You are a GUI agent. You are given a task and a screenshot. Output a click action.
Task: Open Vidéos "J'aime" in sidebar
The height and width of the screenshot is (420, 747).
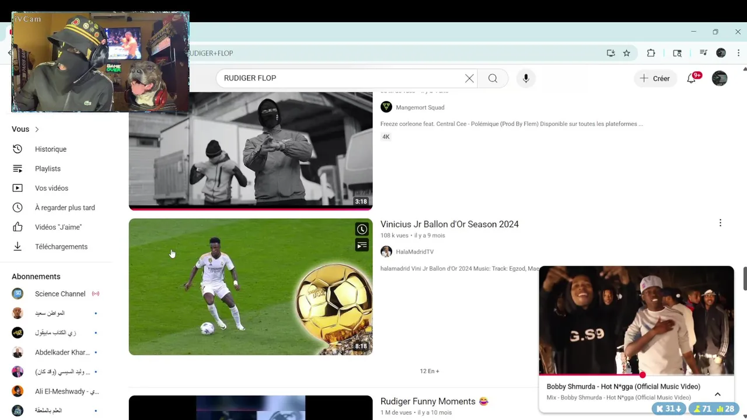(58, 227)
